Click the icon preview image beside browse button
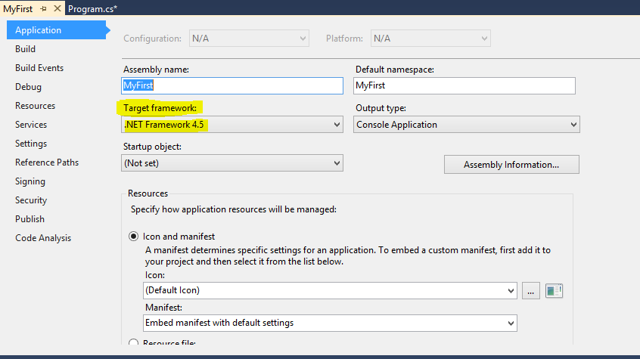 [x=555, y=290]
